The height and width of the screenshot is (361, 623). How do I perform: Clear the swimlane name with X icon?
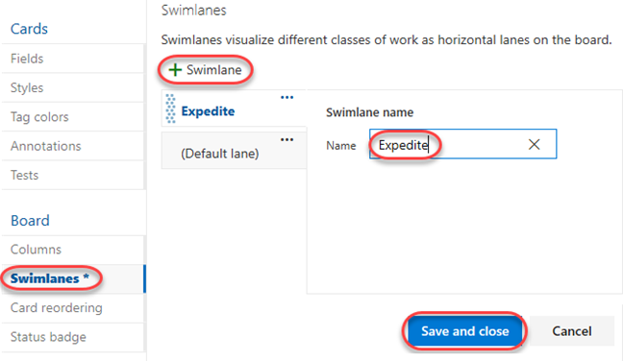tap(534, 144)
